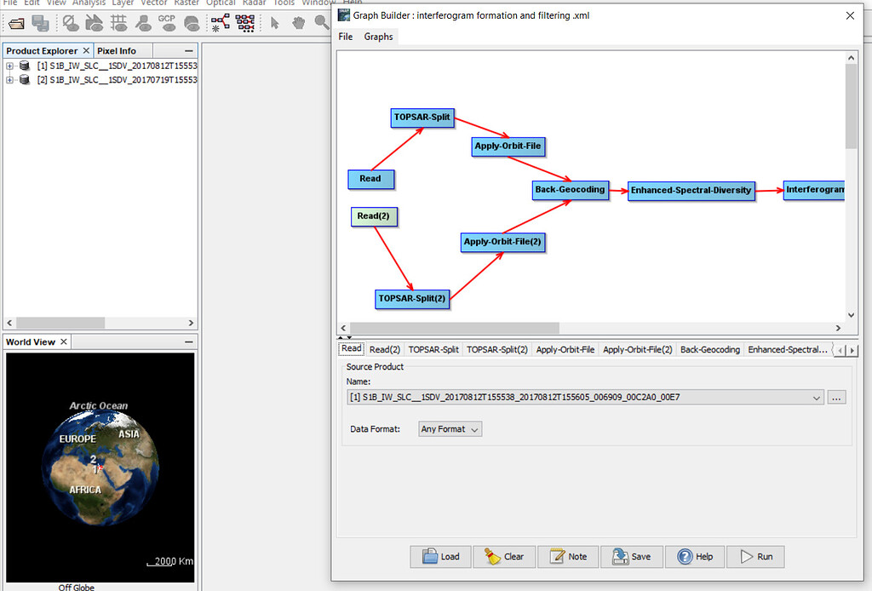This screenshot has width=872, height=591.
Task: Click the save session icon
Action: coord(40,24)
